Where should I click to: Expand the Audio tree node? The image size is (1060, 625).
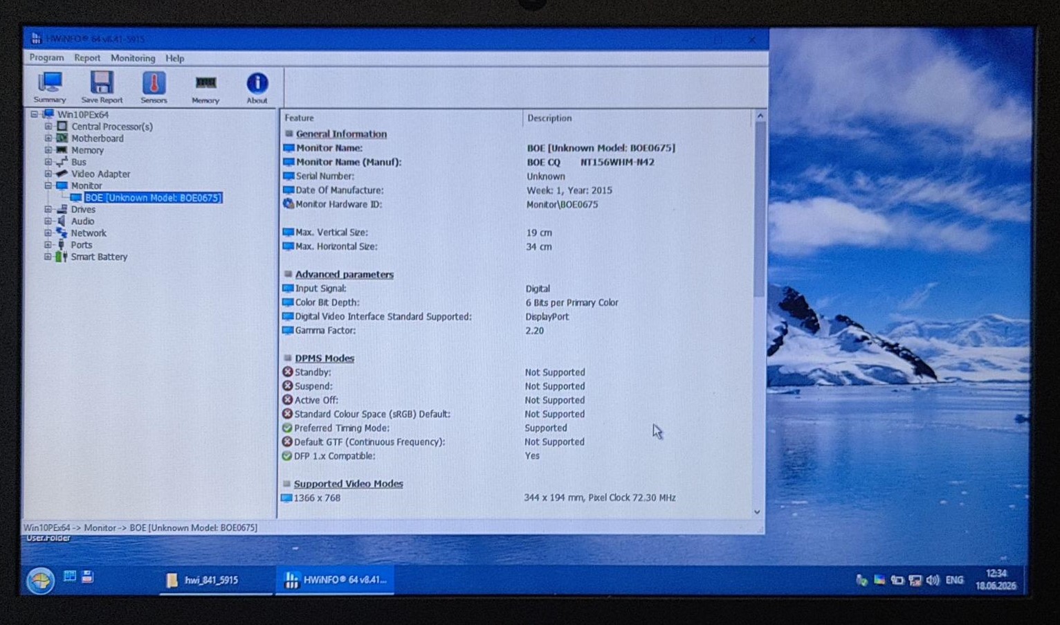(48, 221)
